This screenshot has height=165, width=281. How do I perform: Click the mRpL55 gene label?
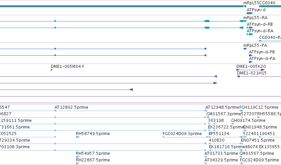[251, 3]
